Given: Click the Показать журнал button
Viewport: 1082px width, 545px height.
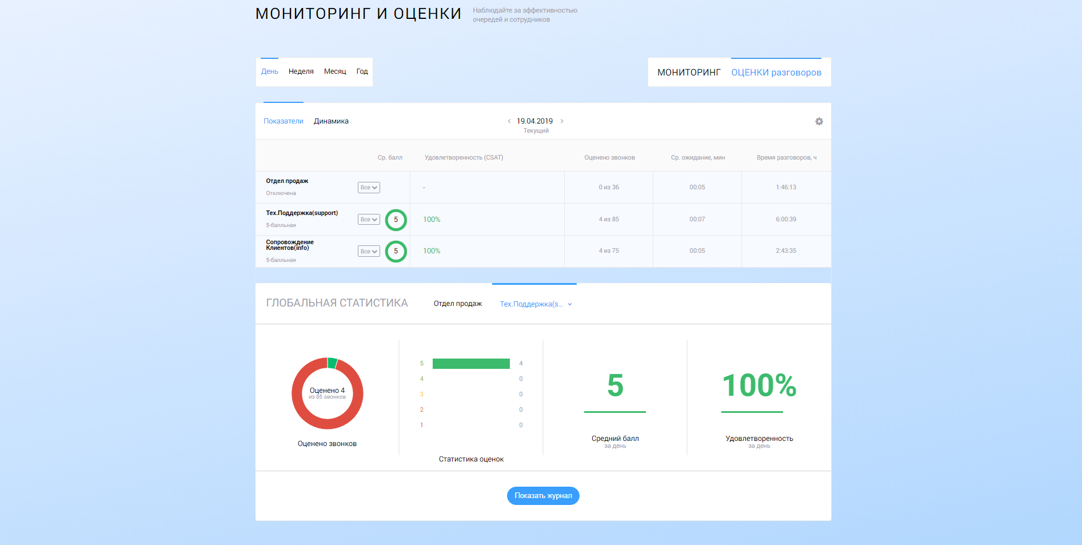Looking at the screenshot, I should point(543,496).
